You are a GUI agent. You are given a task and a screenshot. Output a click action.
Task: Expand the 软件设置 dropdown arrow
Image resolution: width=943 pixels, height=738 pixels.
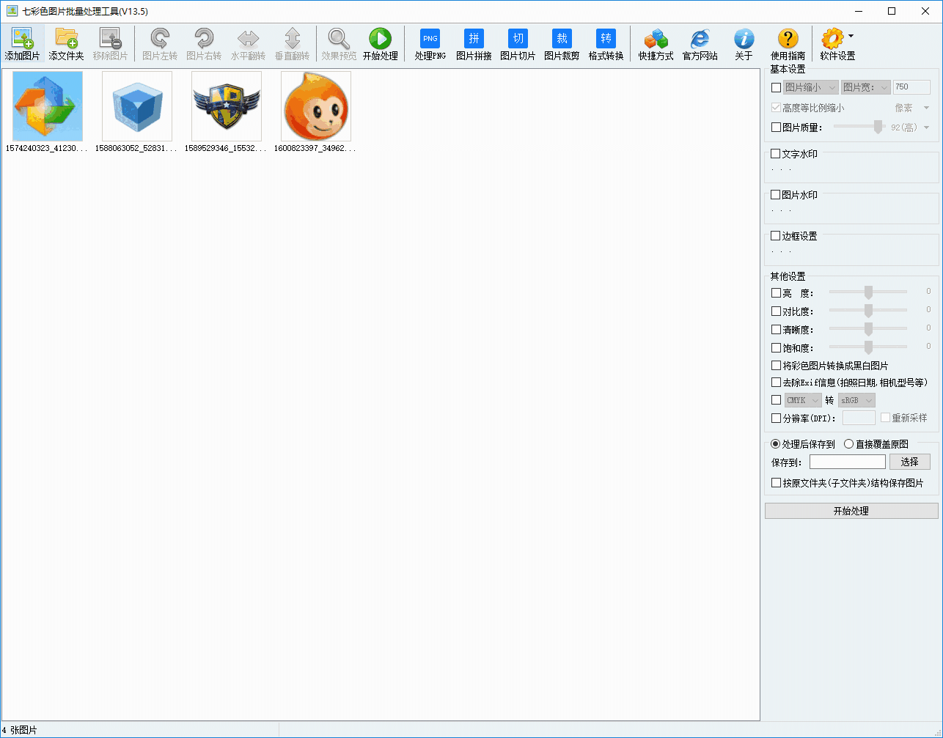pos(851,35)
